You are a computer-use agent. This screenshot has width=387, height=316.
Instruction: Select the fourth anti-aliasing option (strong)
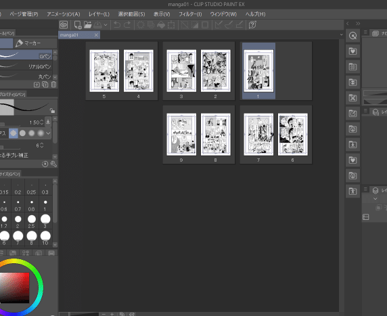tap(41, 133)
